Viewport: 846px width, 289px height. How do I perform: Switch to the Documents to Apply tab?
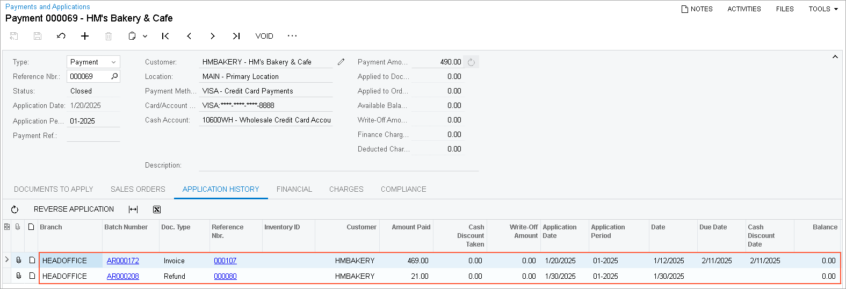[54, 189]
